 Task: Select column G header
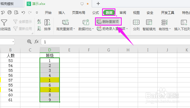click(x=108, y=50)
